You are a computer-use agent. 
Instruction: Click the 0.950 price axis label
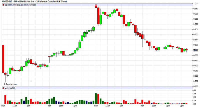(x=196, y=9)
